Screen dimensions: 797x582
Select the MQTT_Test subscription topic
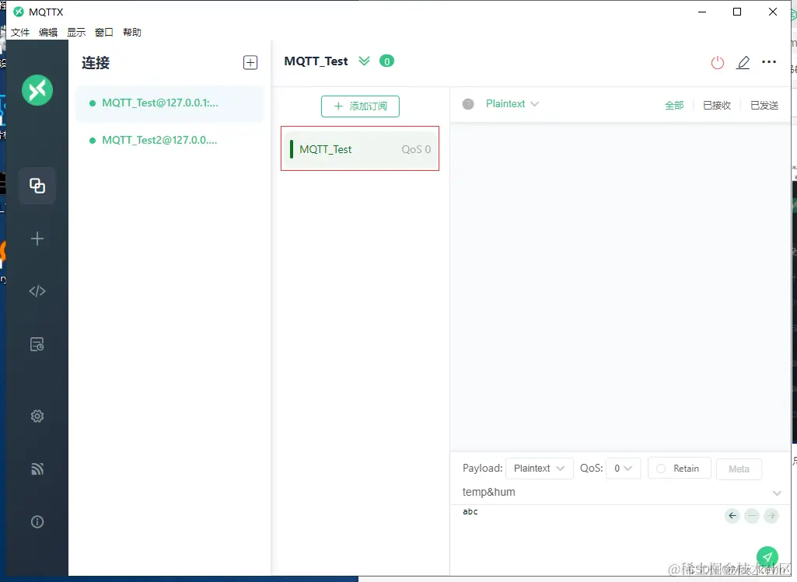[360, 148]
